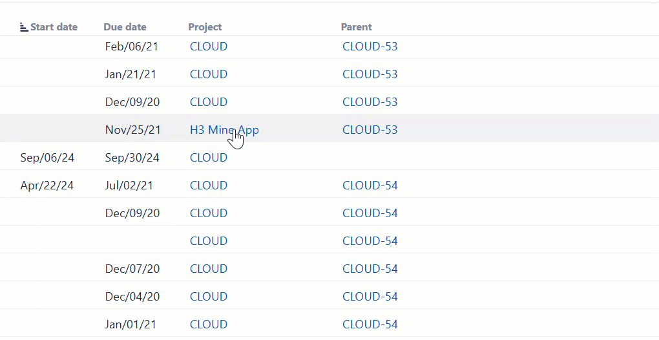Open CLOUD-53 parent in the Dec/09/20 row
This screenshot has width=659, height=340.
click(370, 102)
